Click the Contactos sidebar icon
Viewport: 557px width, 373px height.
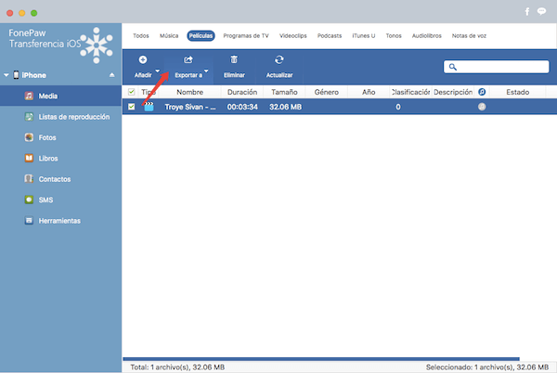pos(29,179)
